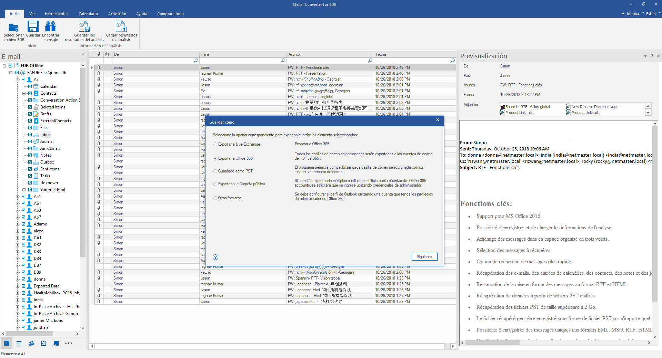Click folder tree vertical scrollbar thumb
662x358 pixels.
83,162
